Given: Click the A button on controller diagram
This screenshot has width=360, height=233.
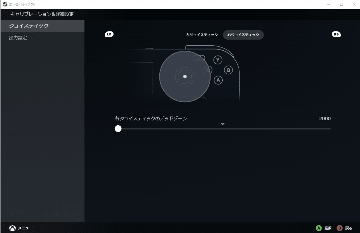Looking at the screenshot, I should [x=218, y=80].
